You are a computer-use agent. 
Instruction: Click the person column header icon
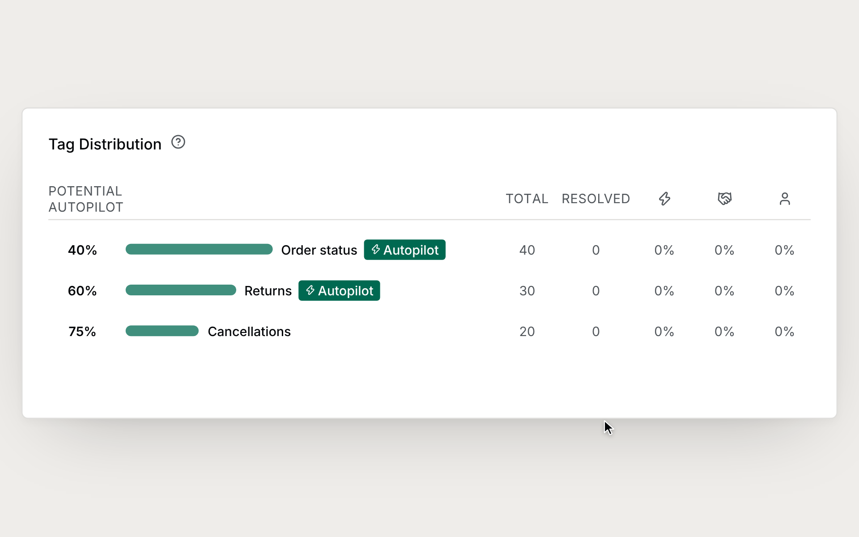(x=785, y=199)
